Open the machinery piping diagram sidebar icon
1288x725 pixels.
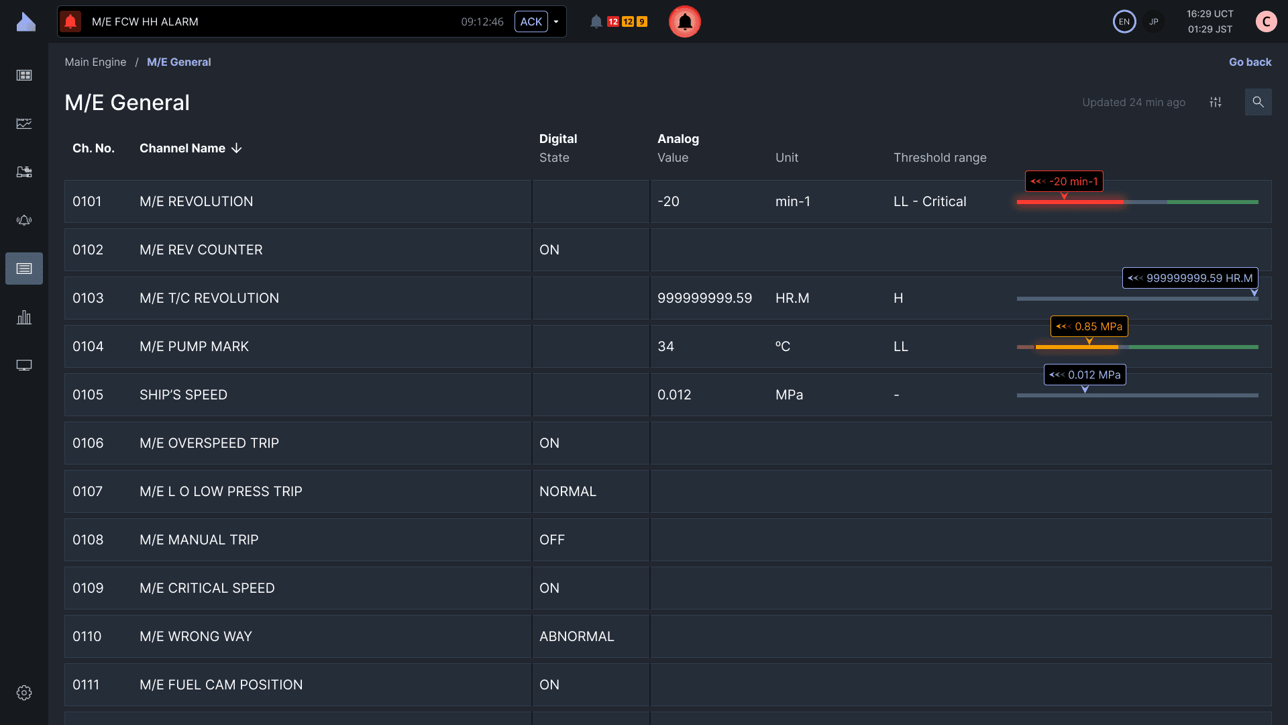click(24, 172)
